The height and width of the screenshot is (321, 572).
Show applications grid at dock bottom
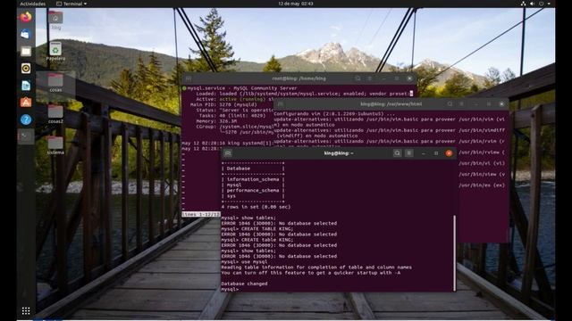[x=26, y=311]
